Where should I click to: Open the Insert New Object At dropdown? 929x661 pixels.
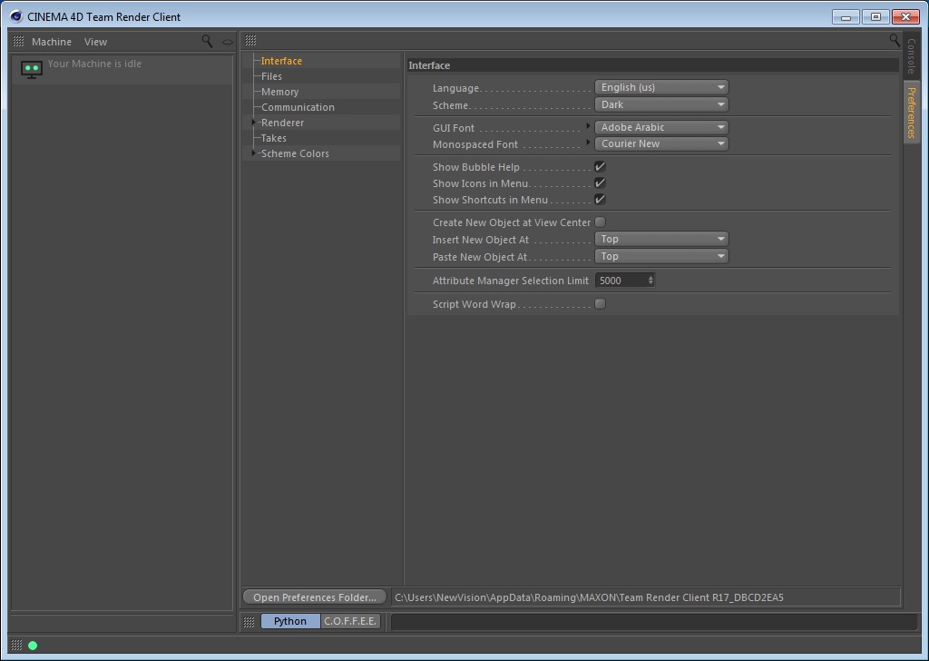(x=661, y=239)
